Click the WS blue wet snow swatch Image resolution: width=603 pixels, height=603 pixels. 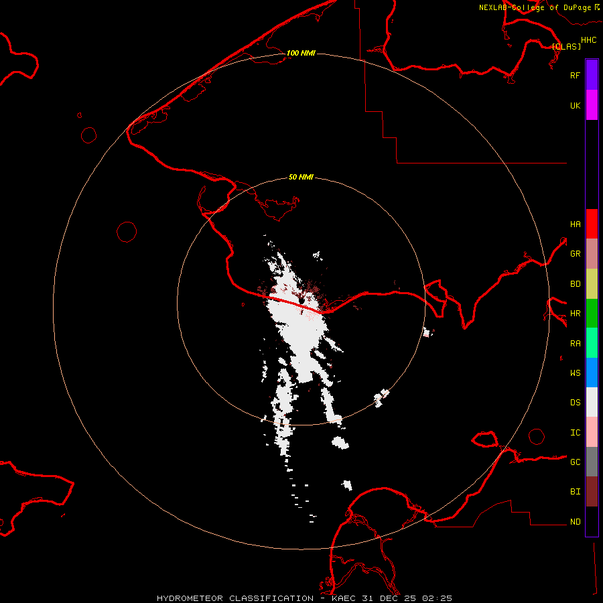[x=592, y=373]
